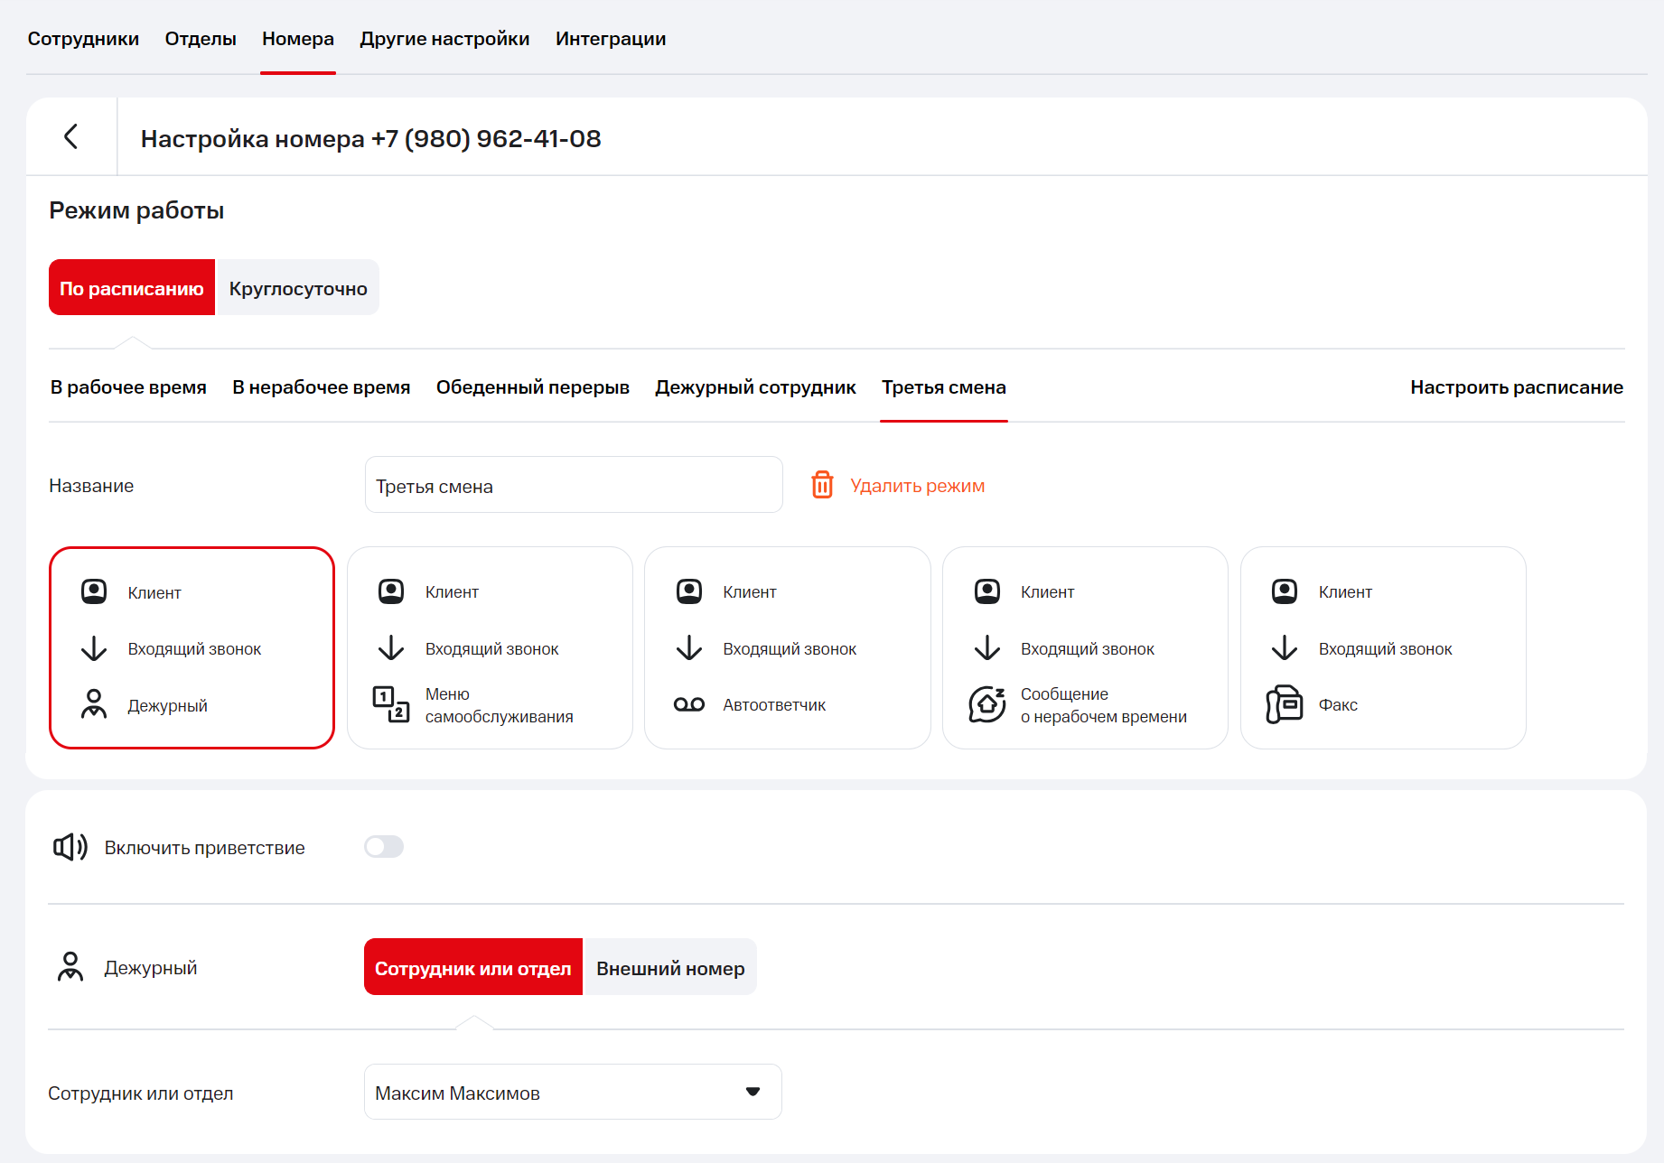Open the Сотрудники tab

click(83, 39)
